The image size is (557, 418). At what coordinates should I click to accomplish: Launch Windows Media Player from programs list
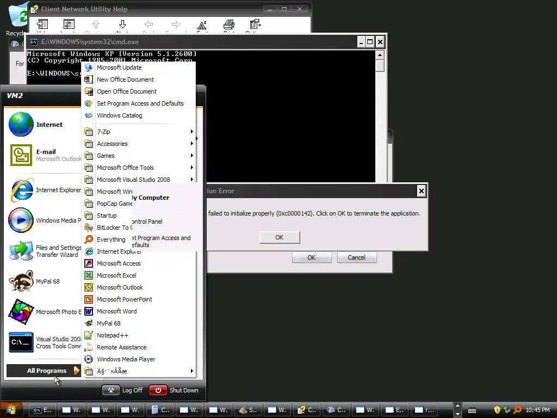coord(139,359)
